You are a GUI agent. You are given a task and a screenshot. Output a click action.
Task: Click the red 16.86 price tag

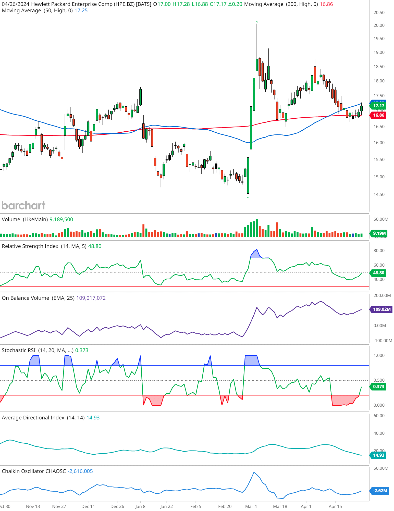tap(378, 115)
